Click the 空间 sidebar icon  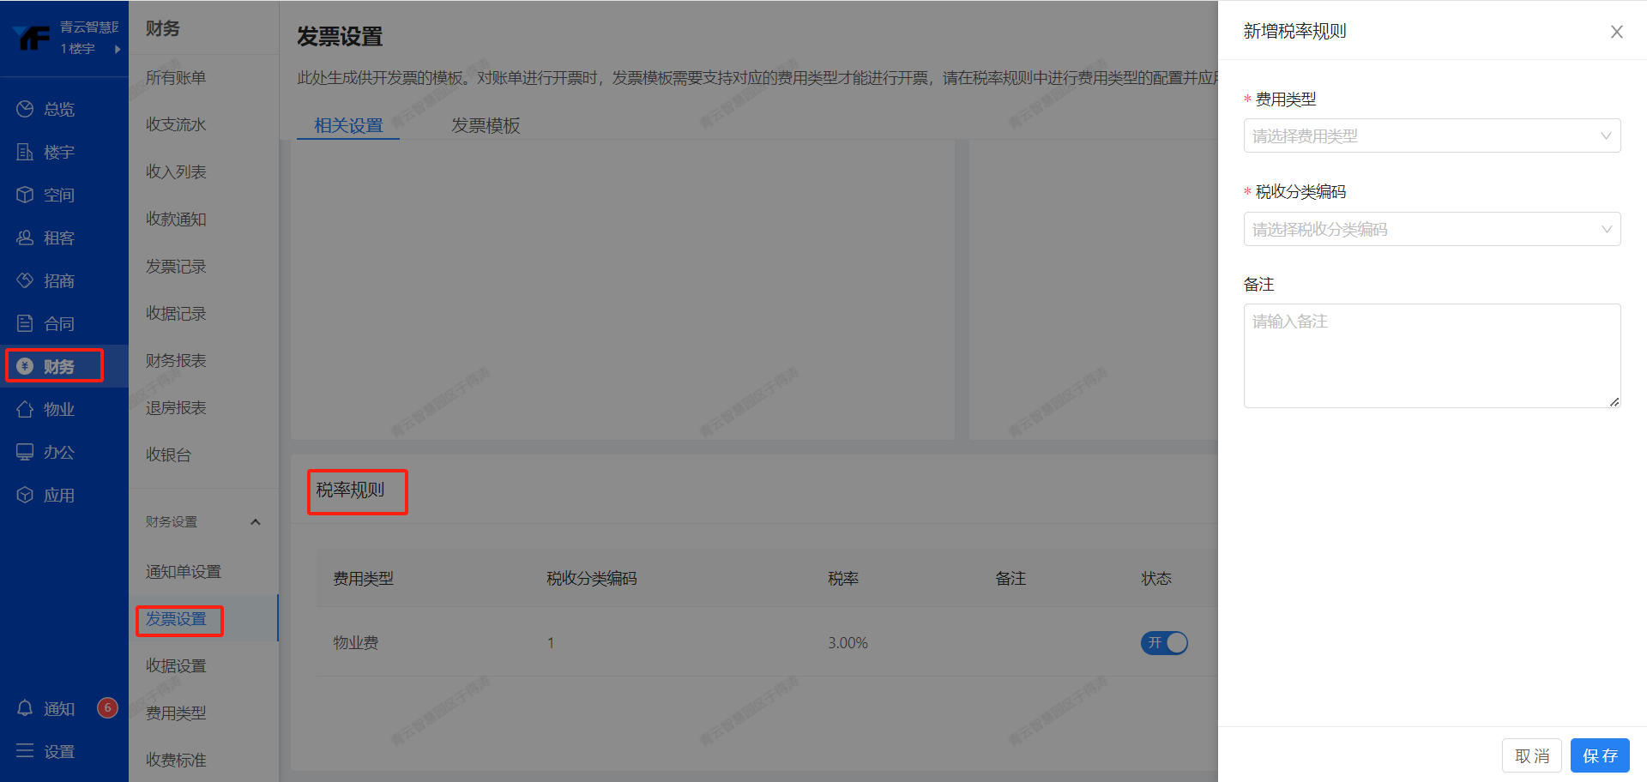[26, 195]
